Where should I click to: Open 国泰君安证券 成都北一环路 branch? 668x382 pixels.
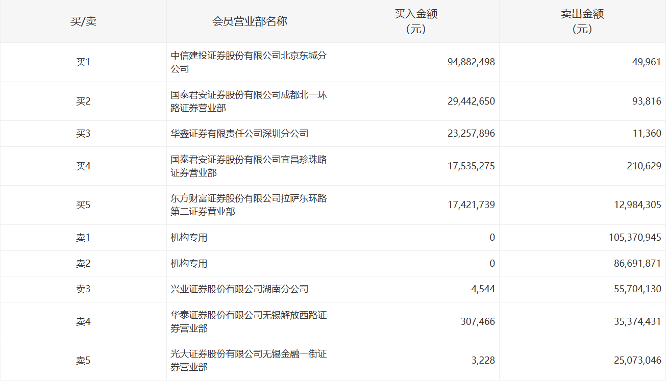point(248,101)
